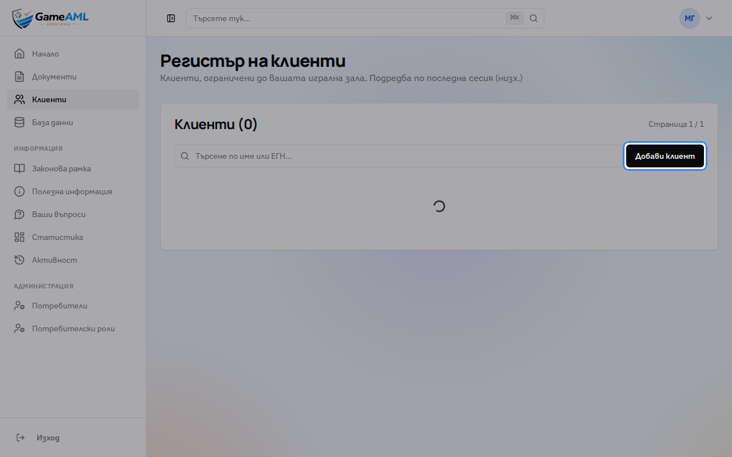Click the ИНФОРМАЦИЯ section label
This screenshot has height=457, width=732.
tap(38, 149)
